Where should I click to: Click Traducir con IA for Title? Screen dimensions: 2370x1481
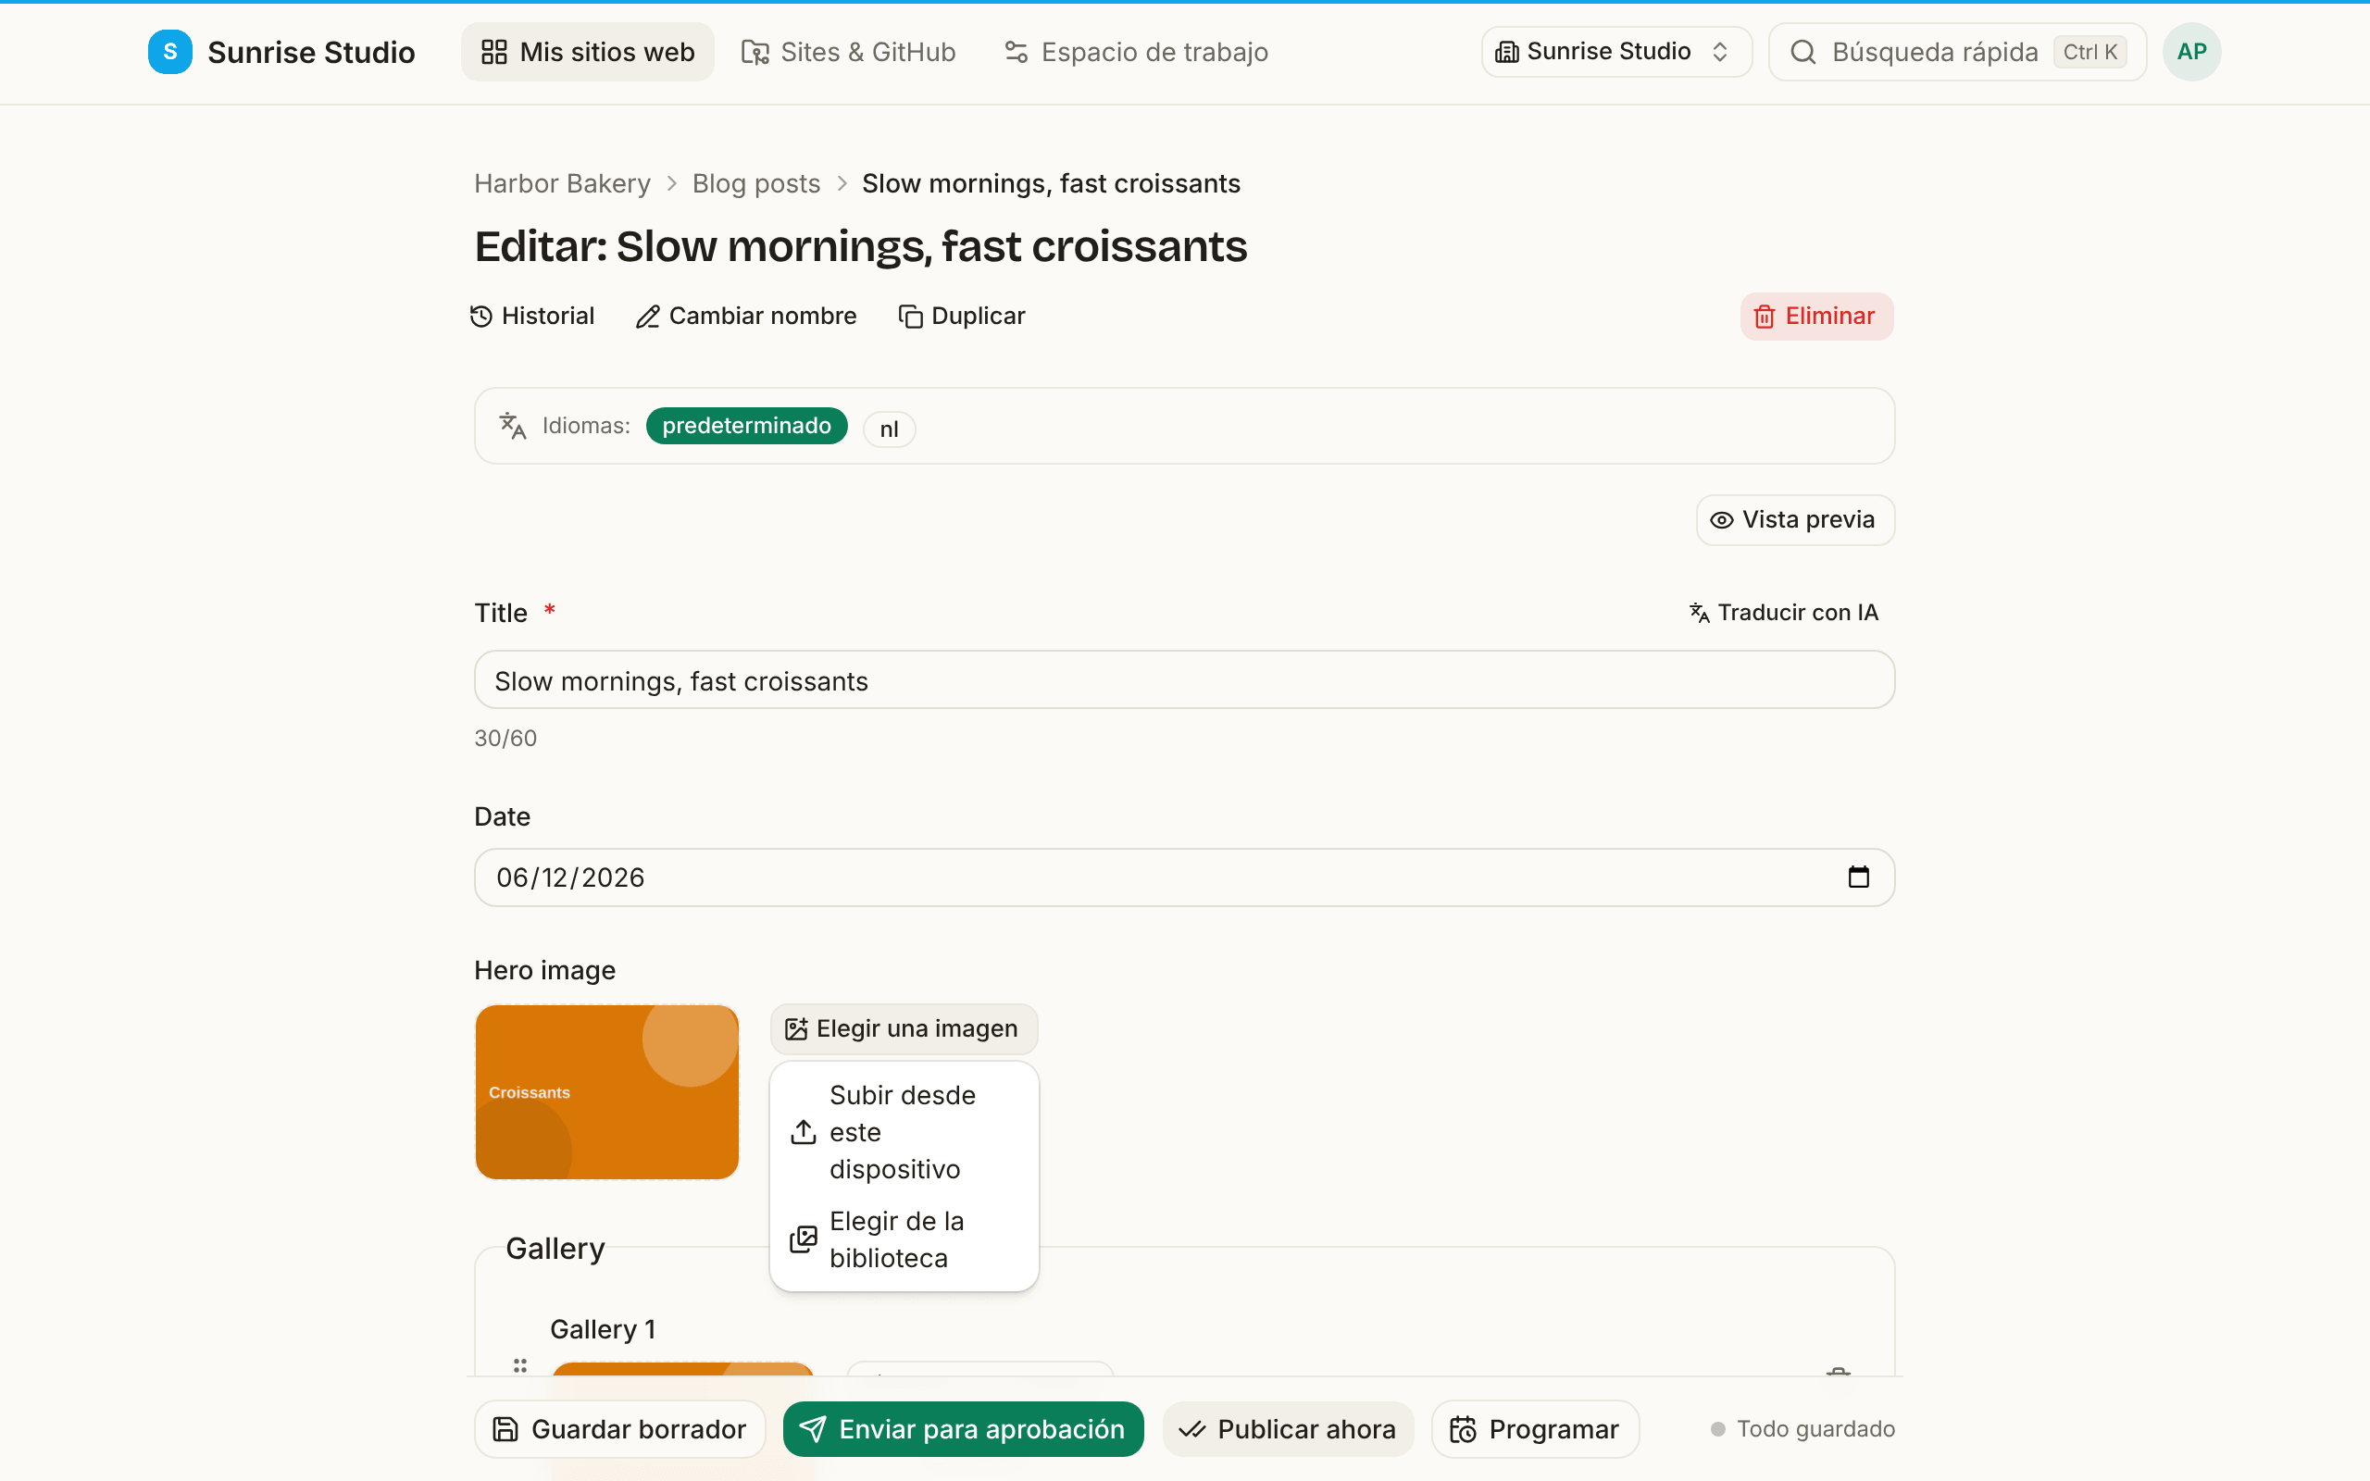coord(1783,613)
